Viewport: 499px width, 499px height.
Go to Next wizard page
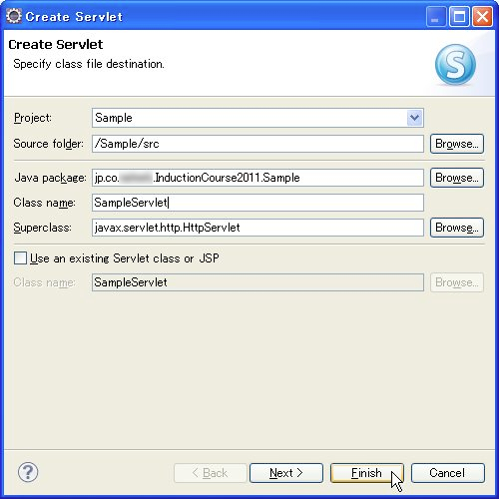286,473
